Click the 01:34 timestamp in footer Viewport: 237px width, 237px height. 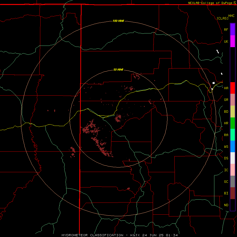click(x=171, y=235)
